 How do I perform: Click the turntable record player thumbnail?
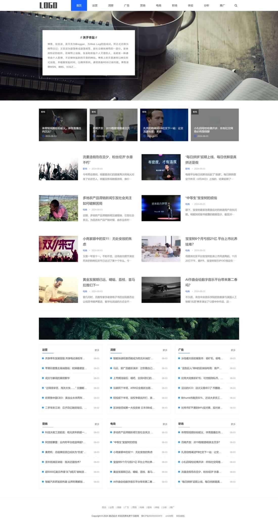(x=161, y=290)
